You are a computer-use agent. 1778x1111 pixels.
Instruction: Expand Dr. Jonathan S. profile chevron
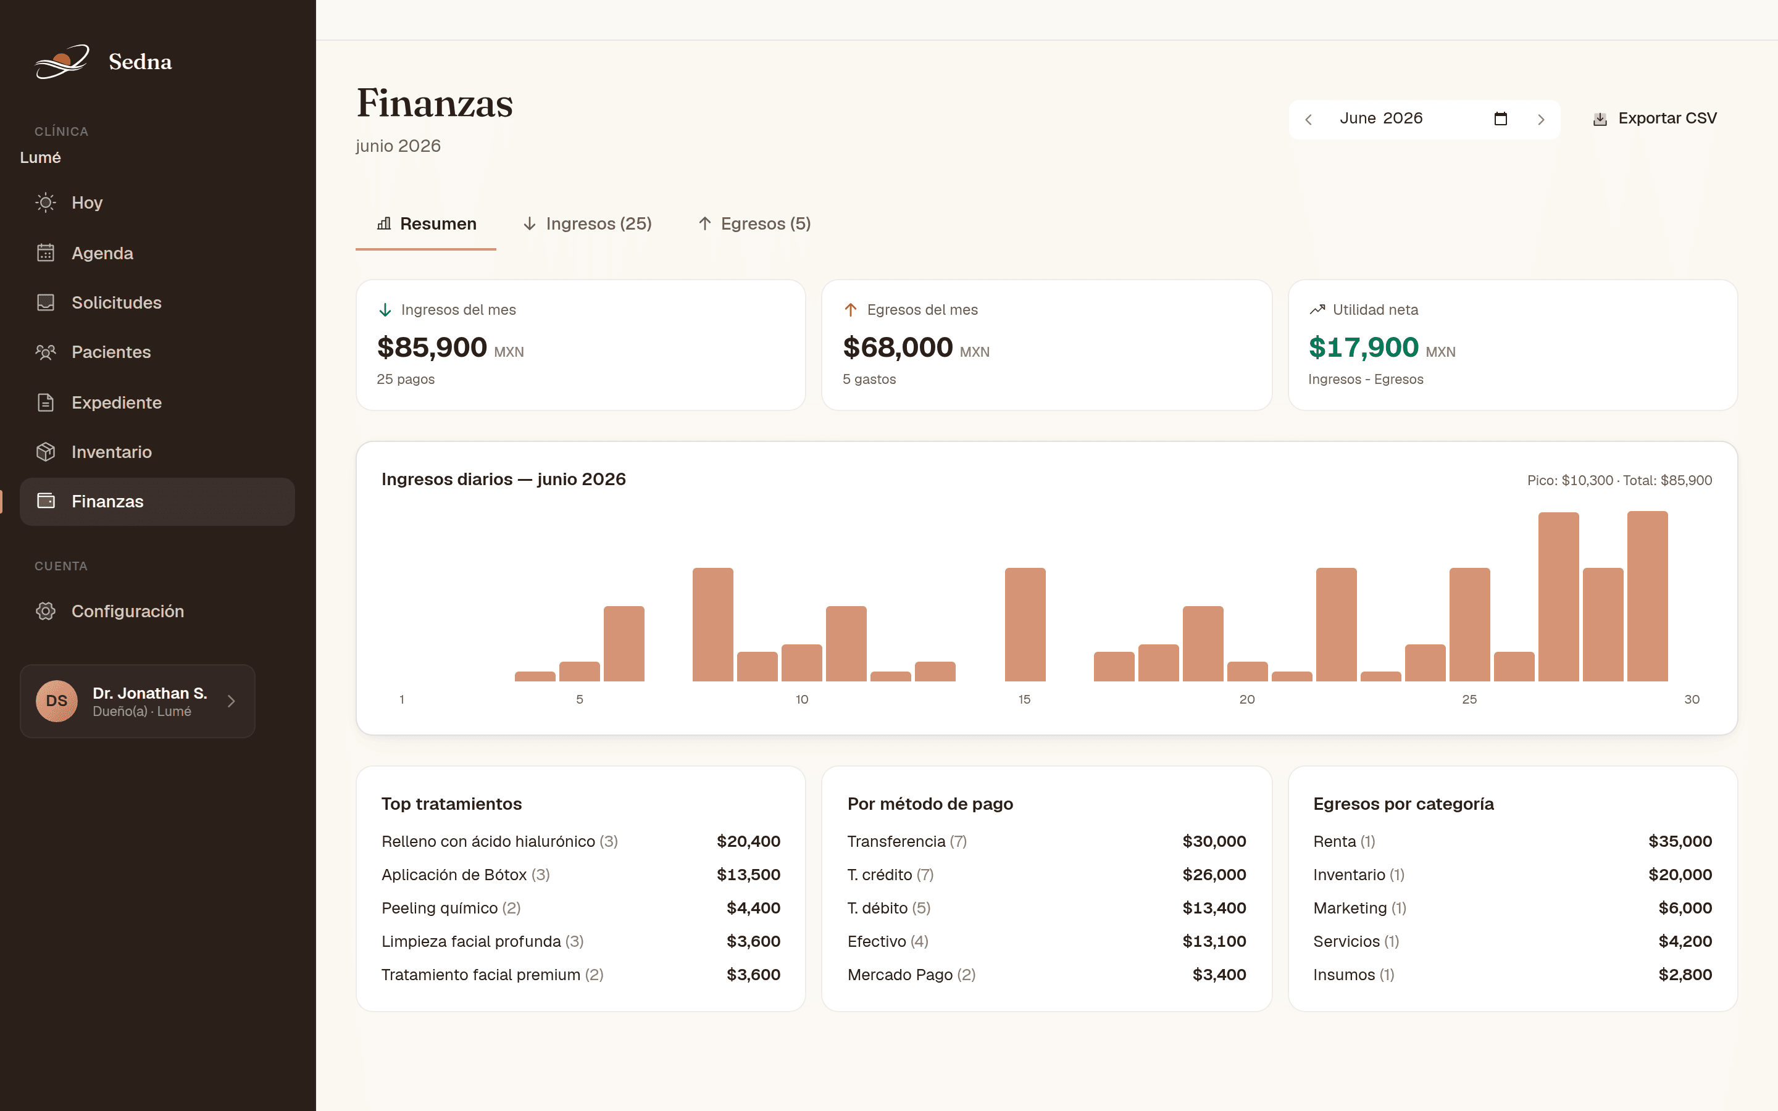(x=232, y=702)
